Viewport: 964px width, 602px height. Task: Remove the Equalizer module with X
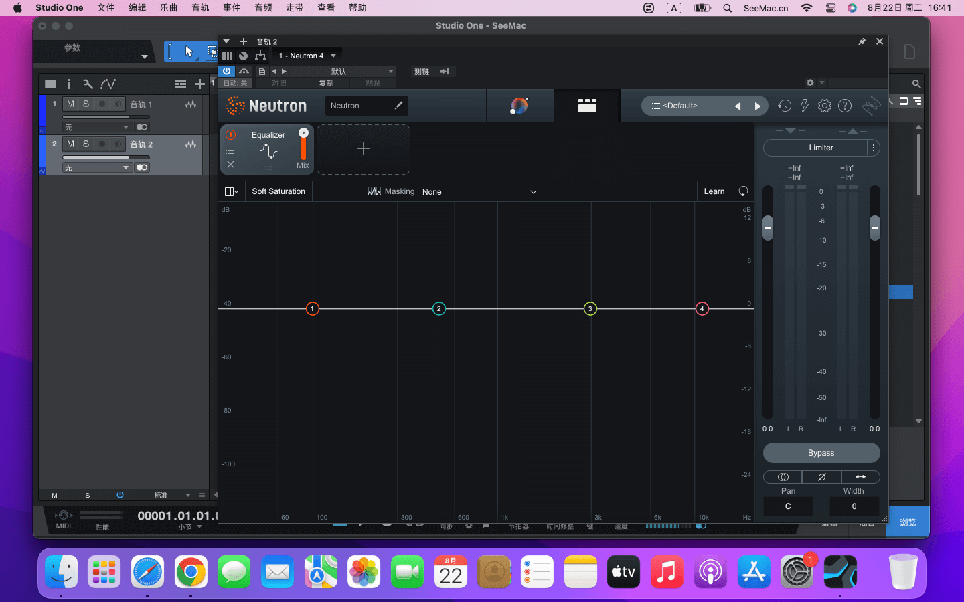[230, 165]
